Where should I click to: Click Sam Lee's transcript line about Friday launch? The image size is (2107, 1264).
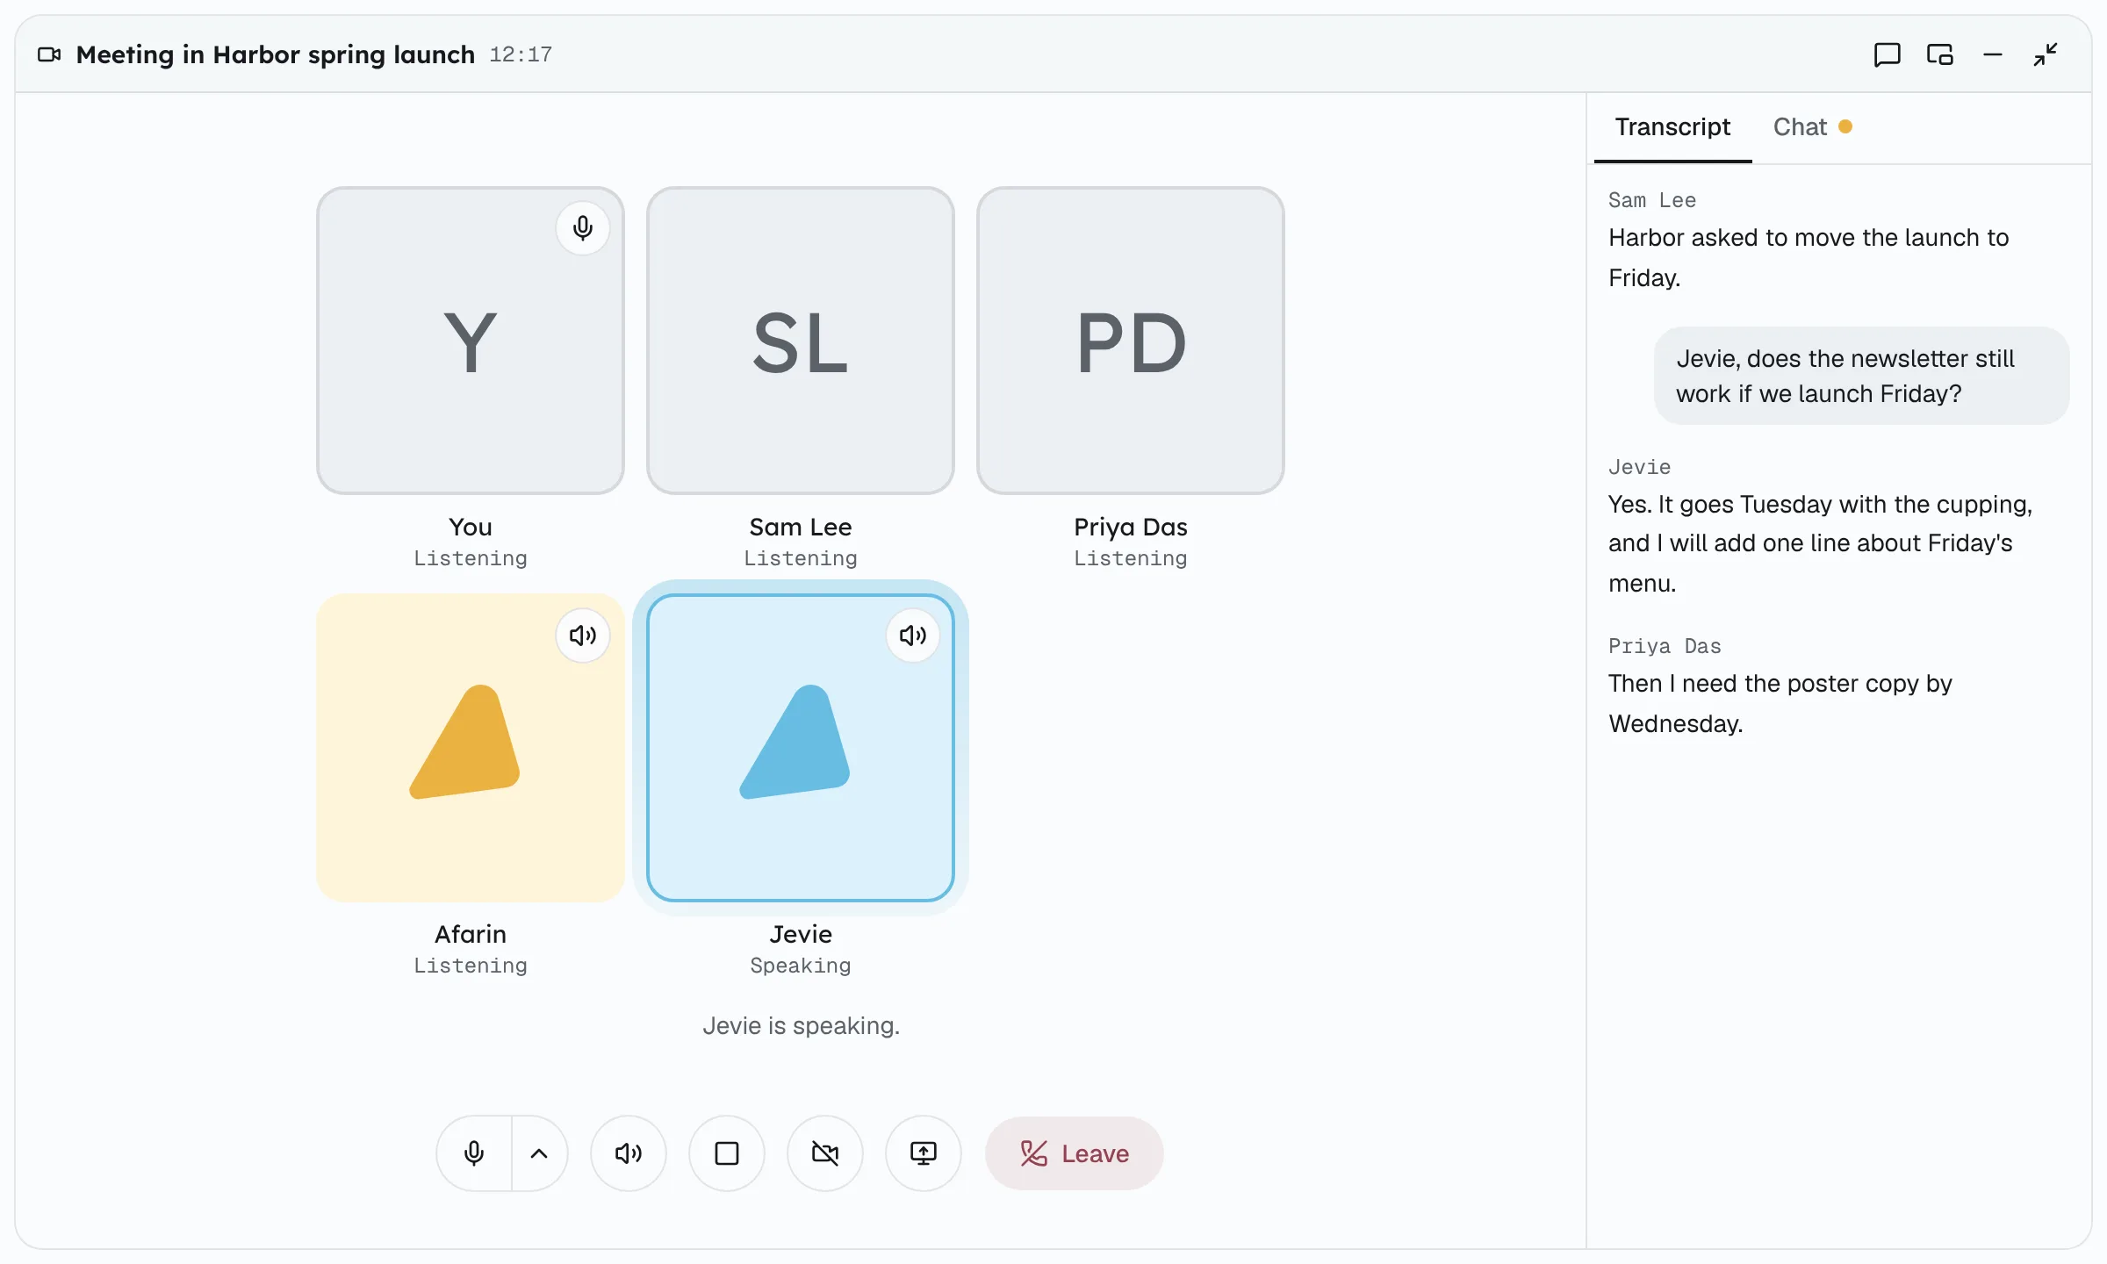coord(1809,257)
